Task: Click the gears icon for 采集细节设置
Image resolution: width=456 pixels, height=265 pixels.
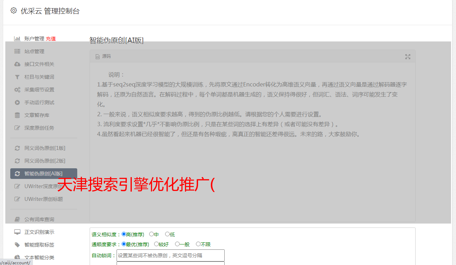Action: (x=17, y=90)
